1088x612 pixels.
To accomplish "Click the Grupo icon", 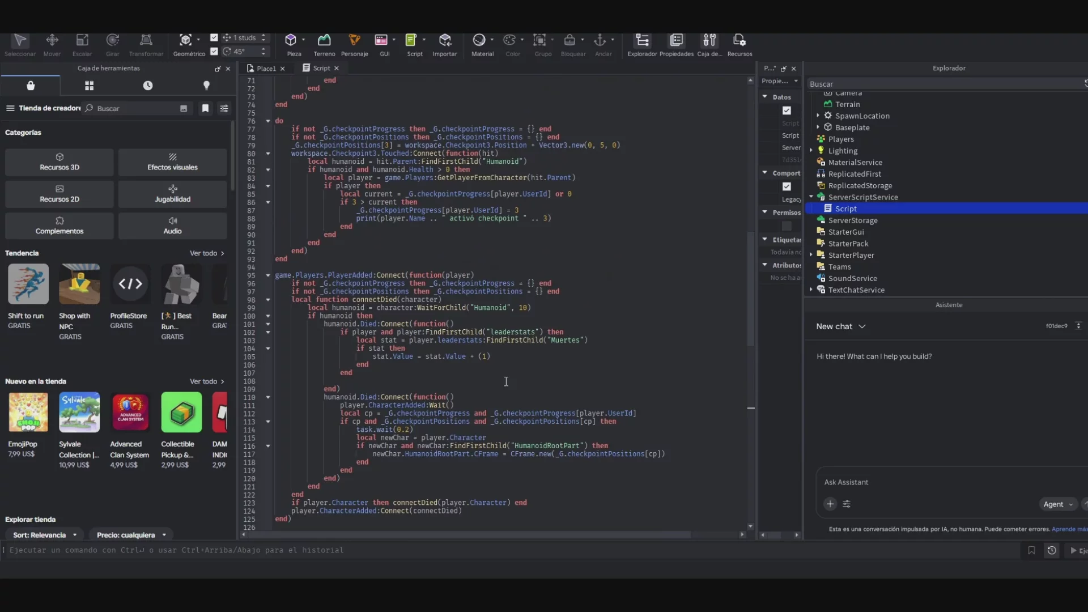I will [x=539, y=40].
